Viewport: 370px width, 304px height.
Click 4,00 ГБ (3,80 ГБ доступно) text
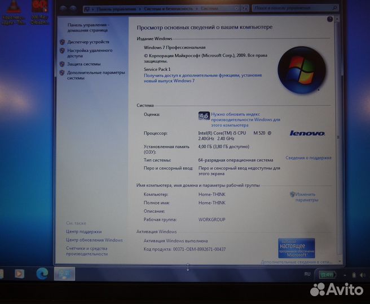[x=224, y=147]
